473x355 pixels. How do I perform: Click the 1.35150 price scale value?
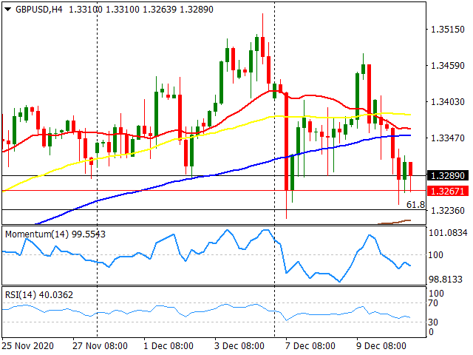tap(448, 30)
